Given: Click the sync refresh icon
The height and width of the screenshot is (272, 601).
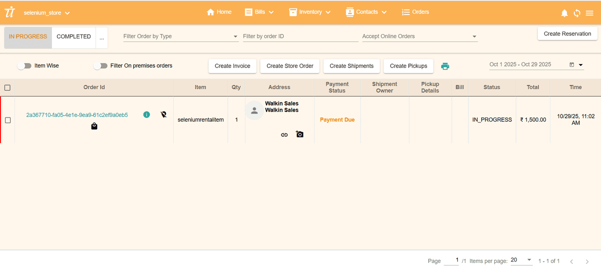Looking at the screenshot, I should [577, 13].
